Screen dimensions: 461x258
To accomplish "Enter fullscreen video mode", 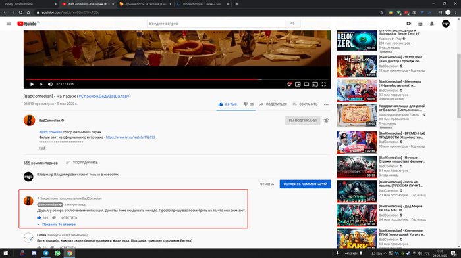I will point(324,84).
